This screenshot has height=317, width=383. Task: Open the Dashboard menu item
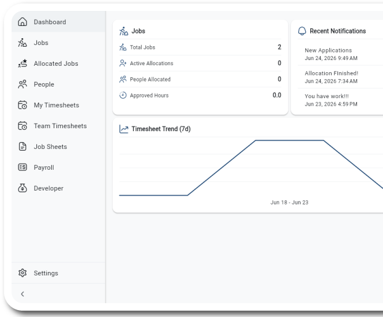pos(58,22)
